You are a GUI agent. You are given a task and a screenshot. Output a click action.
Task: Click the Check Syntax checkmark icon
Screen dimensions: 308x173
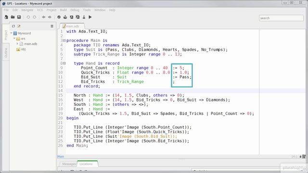click(x=59, y=17)
